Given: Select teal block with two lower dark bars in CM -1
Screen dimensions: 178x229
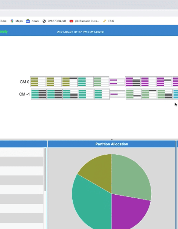Looking at the screenshot, I should (70, 94).
